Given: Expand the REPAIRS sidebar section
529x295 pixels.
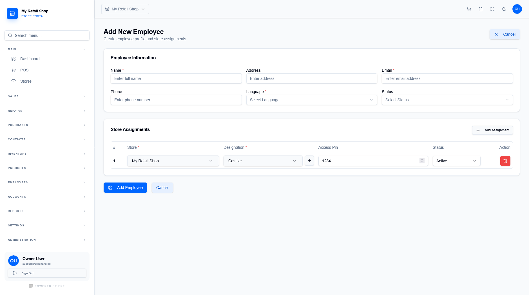Looking at the screenshot, I should coord(47,111).
